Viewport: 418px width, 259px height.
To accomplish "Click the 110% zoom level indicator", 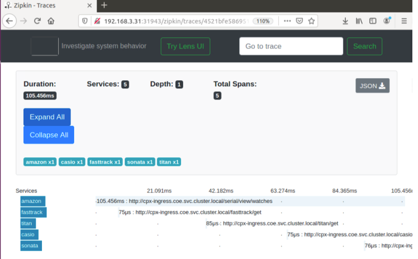I will (x=263, y=21).
